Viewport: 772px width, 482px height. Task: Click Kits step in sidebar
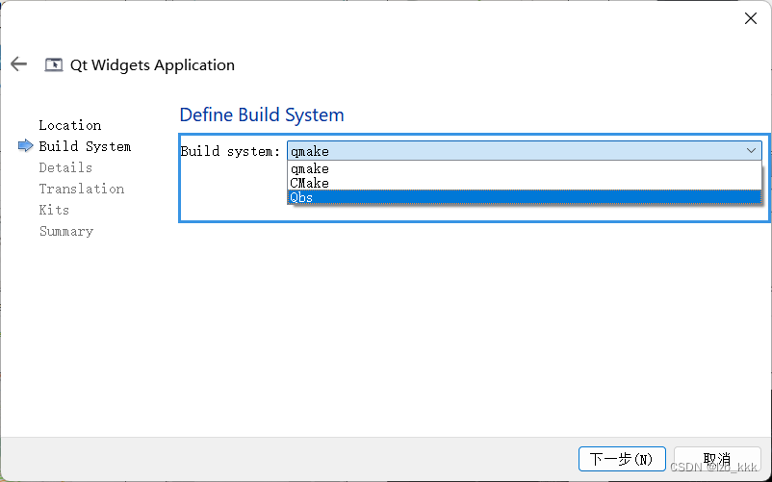(x=54, y=210)
